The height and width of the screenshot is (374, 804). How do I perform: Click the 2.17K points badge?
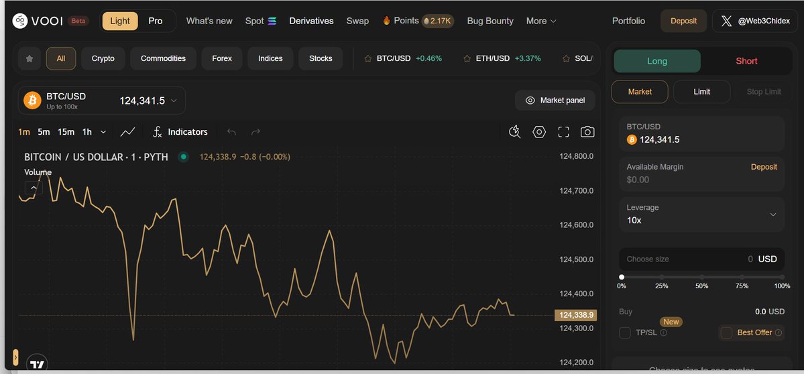(x=437, y=21)
